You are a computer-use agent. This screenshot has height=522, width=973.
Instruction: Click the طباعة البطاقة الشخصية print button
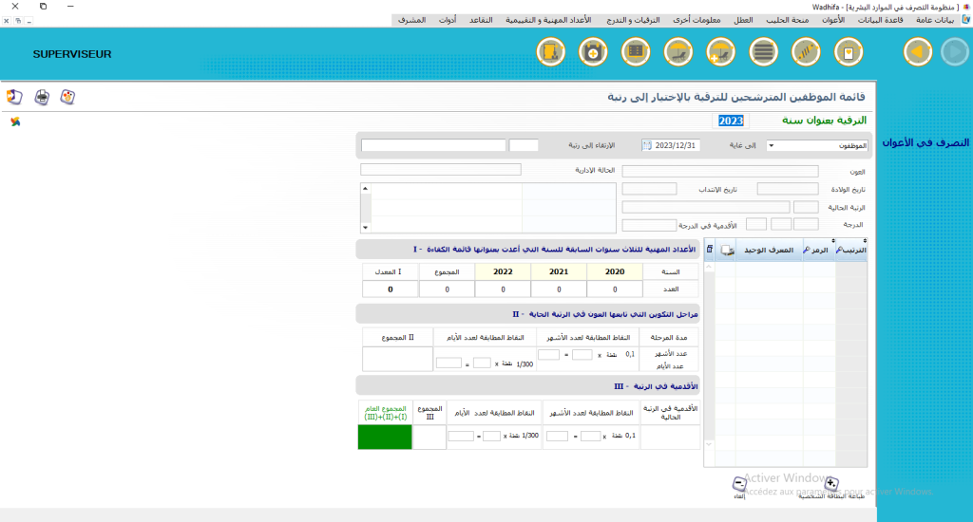tap(830, 485)
